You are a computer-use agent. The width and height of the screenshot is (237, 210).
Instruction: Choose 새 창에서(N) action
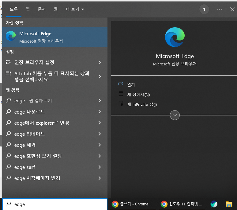coord(138,95)
